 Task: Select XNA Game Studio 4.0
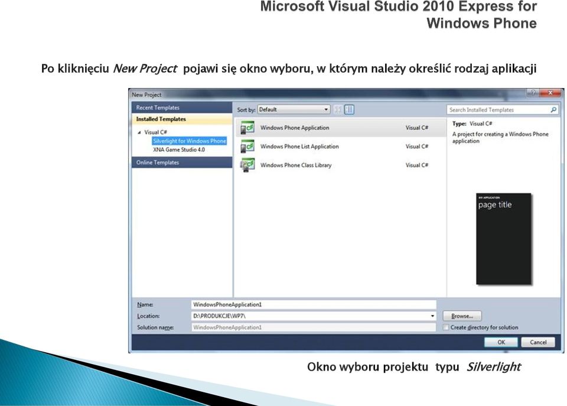[179, 150]
